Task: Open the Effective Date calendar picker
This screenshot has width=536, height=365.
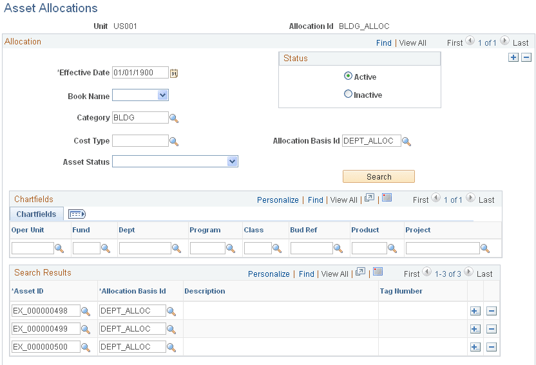Action: click(x=174, y=73)
